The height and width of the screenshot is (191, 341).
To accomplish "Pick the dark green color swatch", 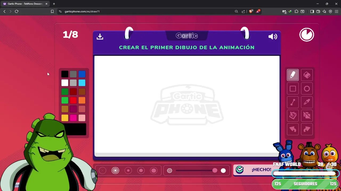I will click(x=65, y=92).
